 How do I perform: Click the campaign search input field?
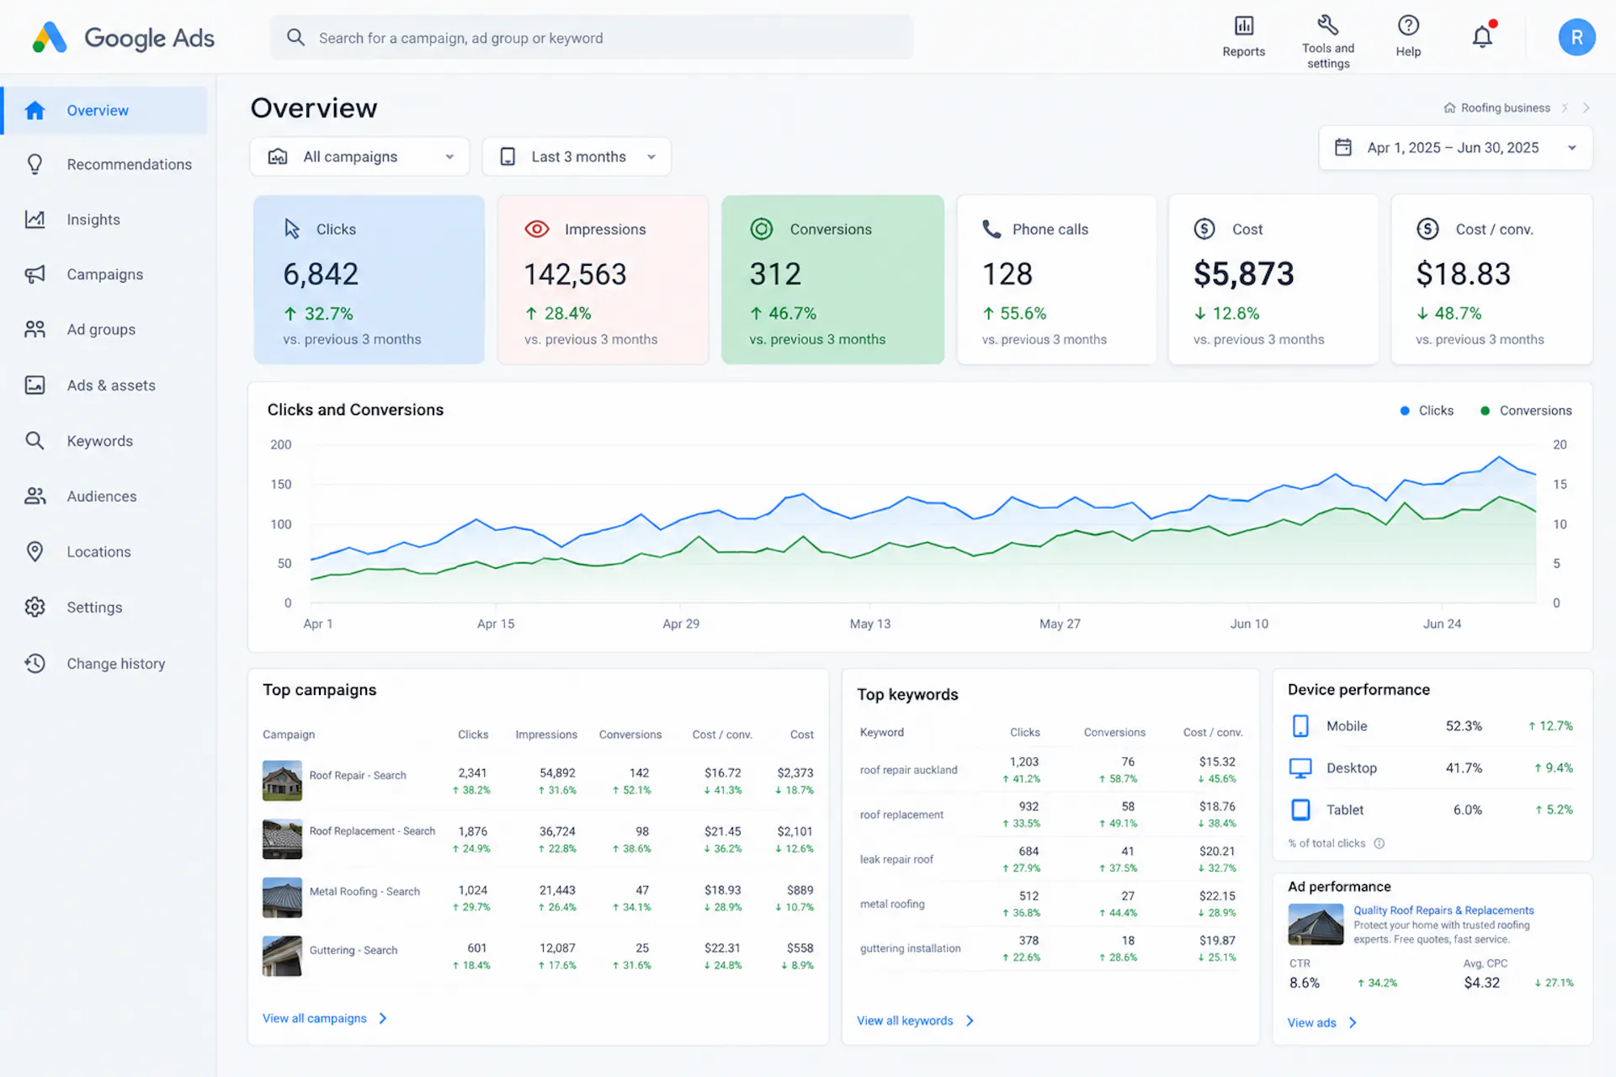pos(591,37)
